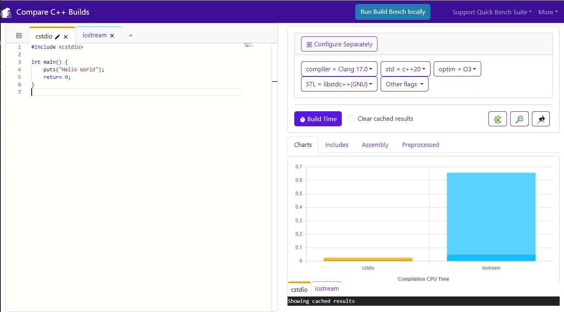Viewport: 564px width, 312px height.
Task: Switch to the Assembly tab
Action: click(x=375, y=145)
